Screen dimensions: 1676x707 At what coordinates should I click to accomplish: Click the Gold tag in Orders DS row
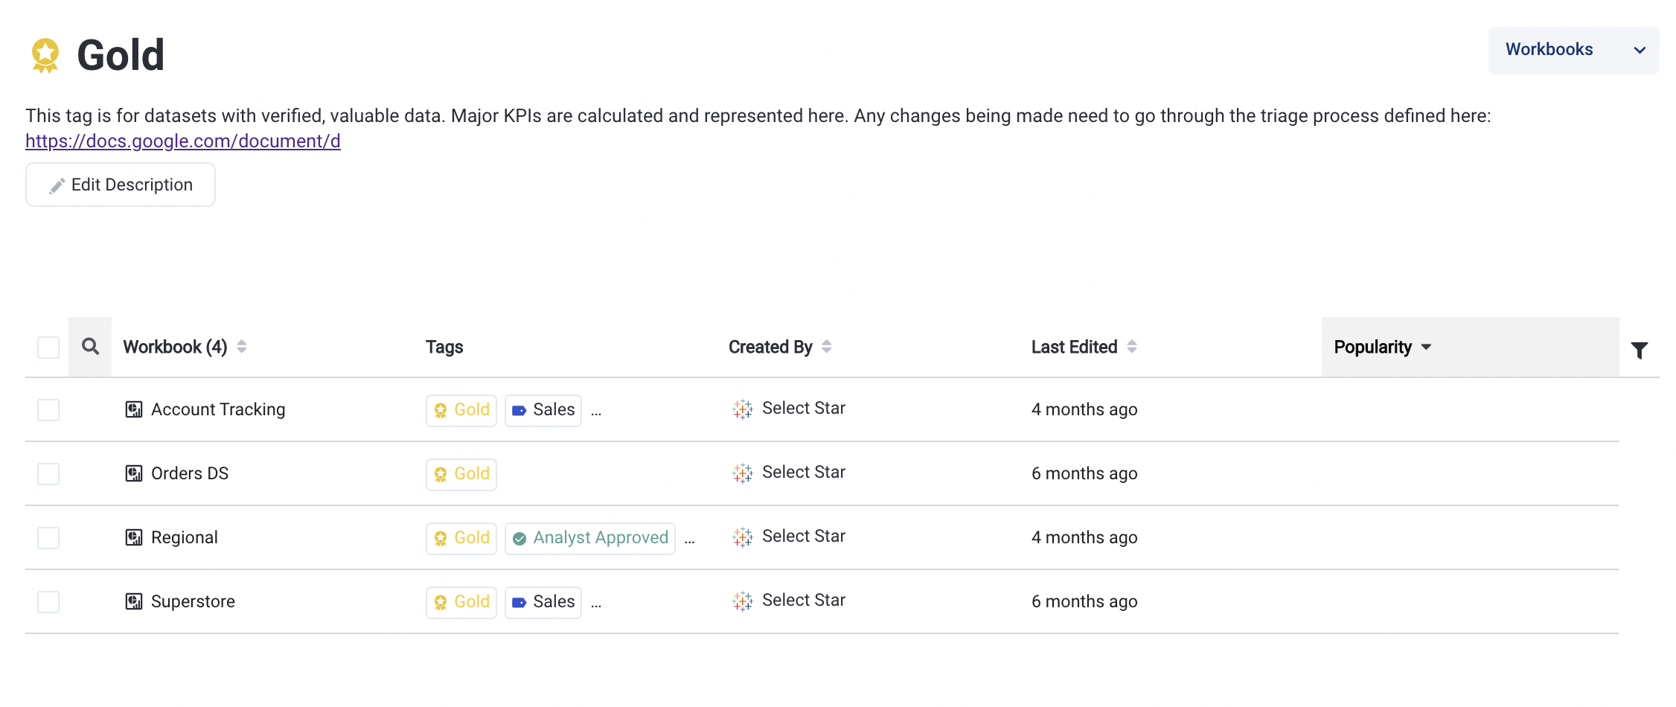pyautogui.click(x=461, y=474)
